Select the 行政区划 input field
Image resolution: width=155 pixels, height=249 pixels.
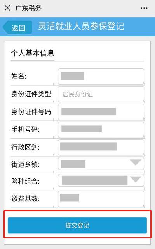(101, 148)
